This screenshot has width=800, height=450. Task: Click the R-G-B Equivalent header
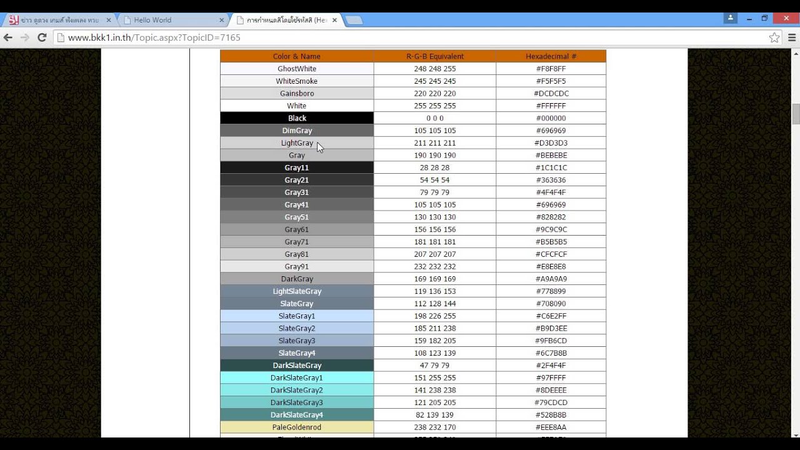435,56
